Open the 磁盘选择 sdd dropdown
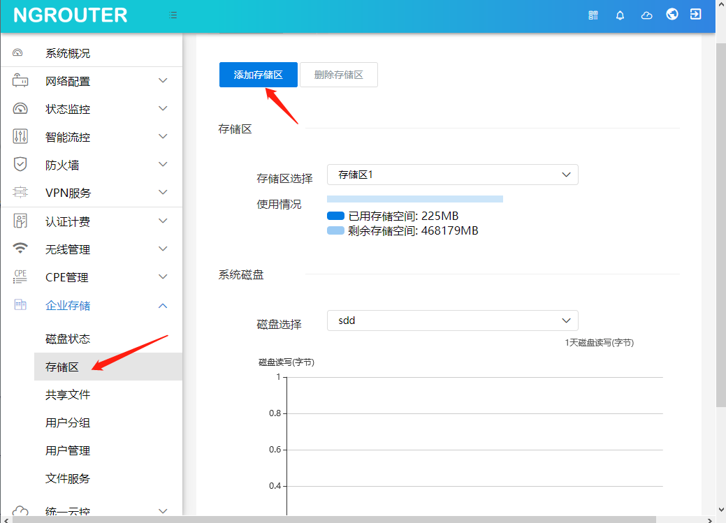The image size is (726, 523). click(x=452, y=321)
